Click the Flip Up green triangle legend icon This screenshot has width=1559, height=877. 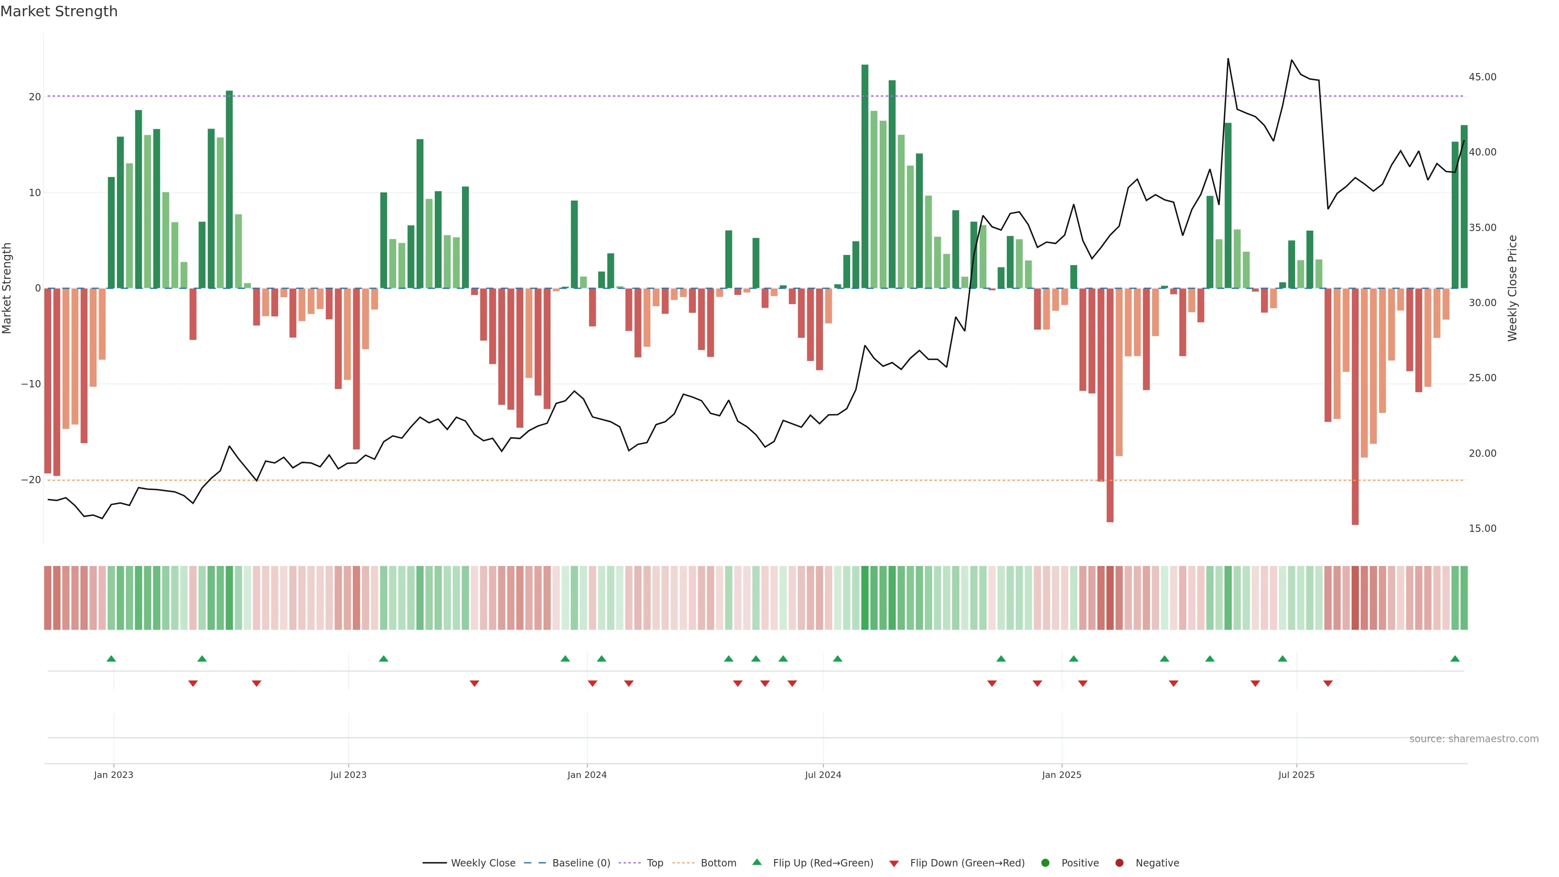[756, 862]
